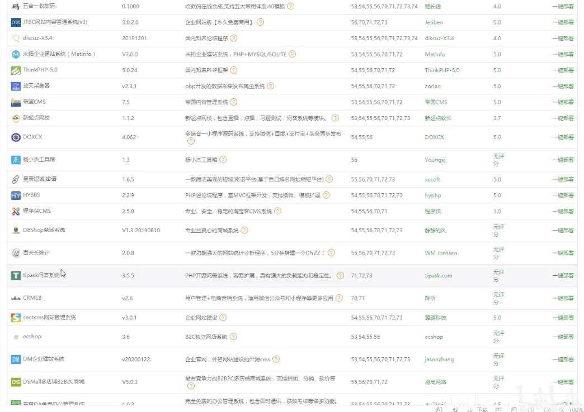Select the app name sentcms网站管理系统

click(x=49, y=317)
